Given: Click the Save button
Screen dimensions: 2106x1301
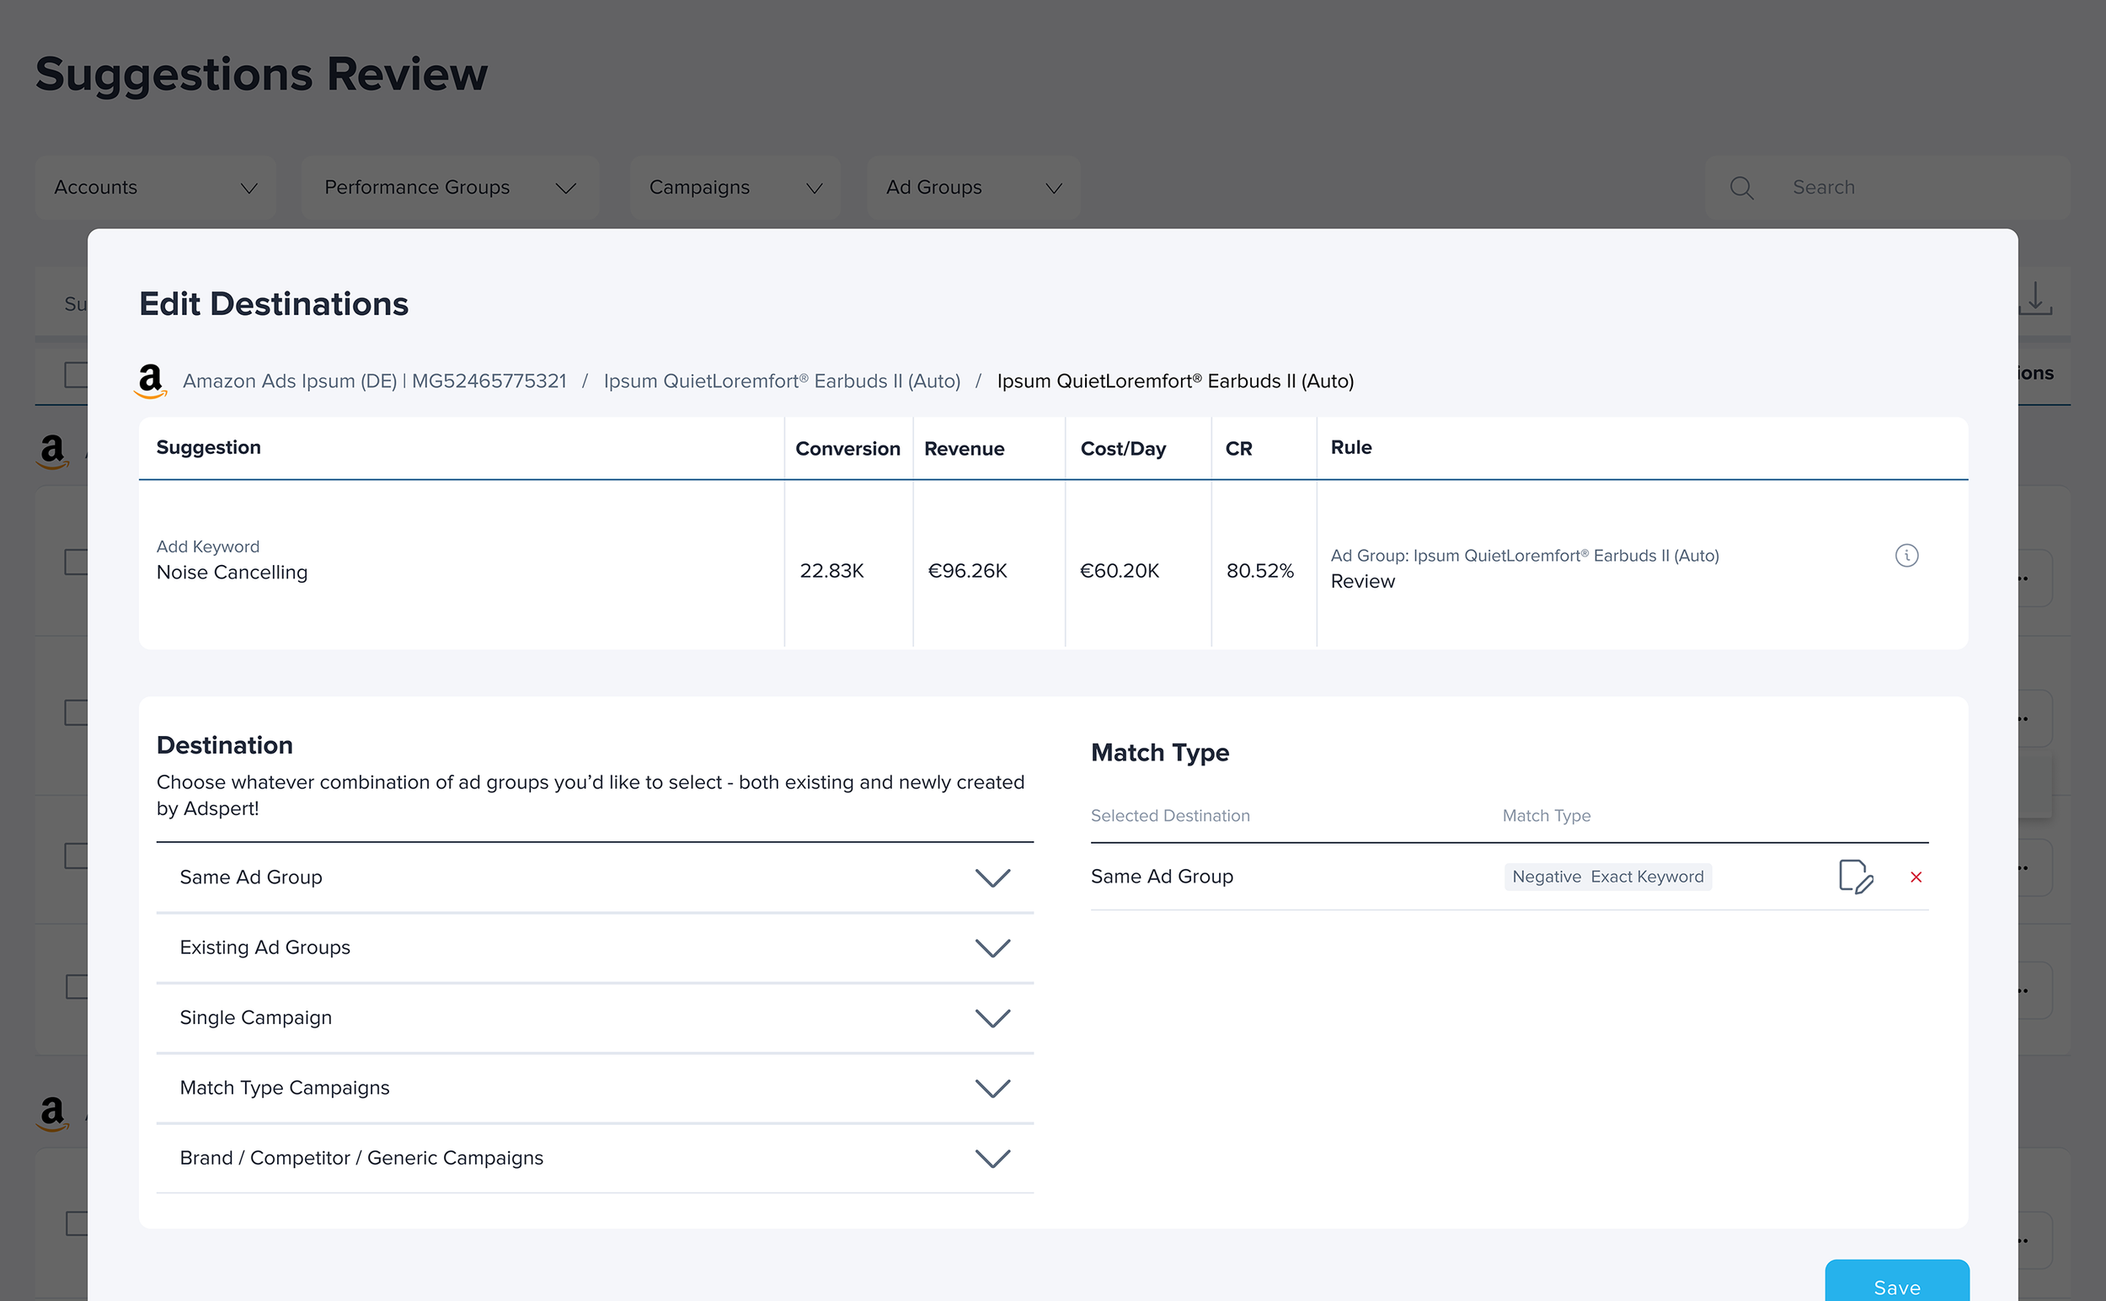Looking at the screenshot, I should [1896, 1286].
